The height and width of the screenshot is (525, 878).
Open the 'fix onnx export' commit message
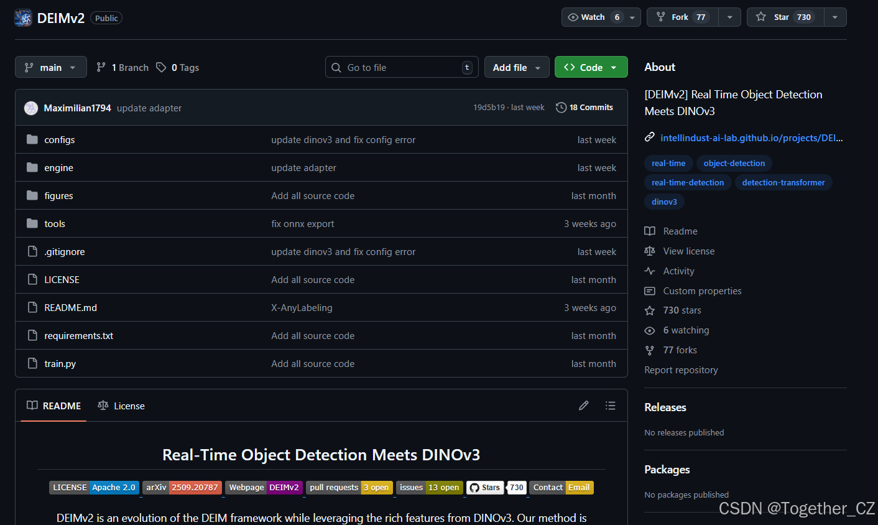point(303,224)
